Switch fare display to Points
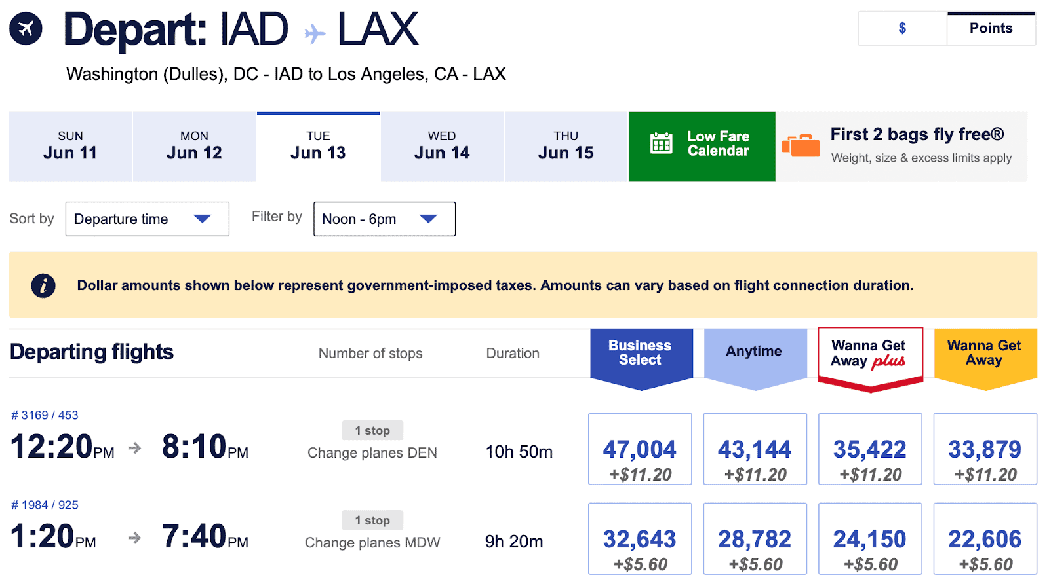This screenshot has width=1049, height=588. pyautogui.click(x=991, y=28)
